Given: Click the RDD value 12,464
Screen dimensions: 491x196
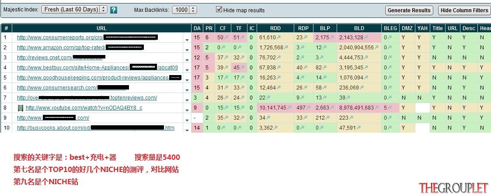Looking at the screenshot, I should point(268,88).
